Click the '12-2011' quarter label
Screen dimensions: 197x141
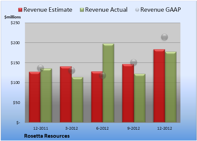41,128
